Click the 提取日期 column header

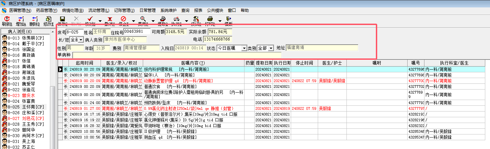click(264, 63)
